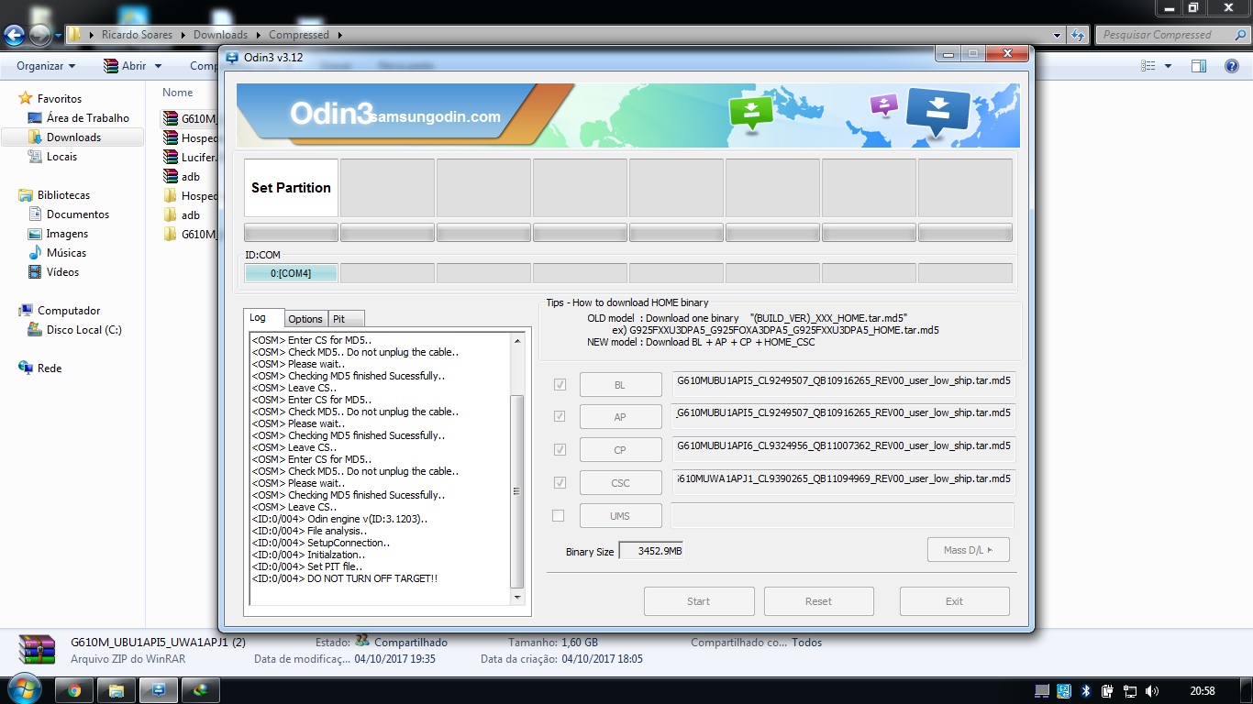Select Rede network item in sidebar

tap(40, 368)
